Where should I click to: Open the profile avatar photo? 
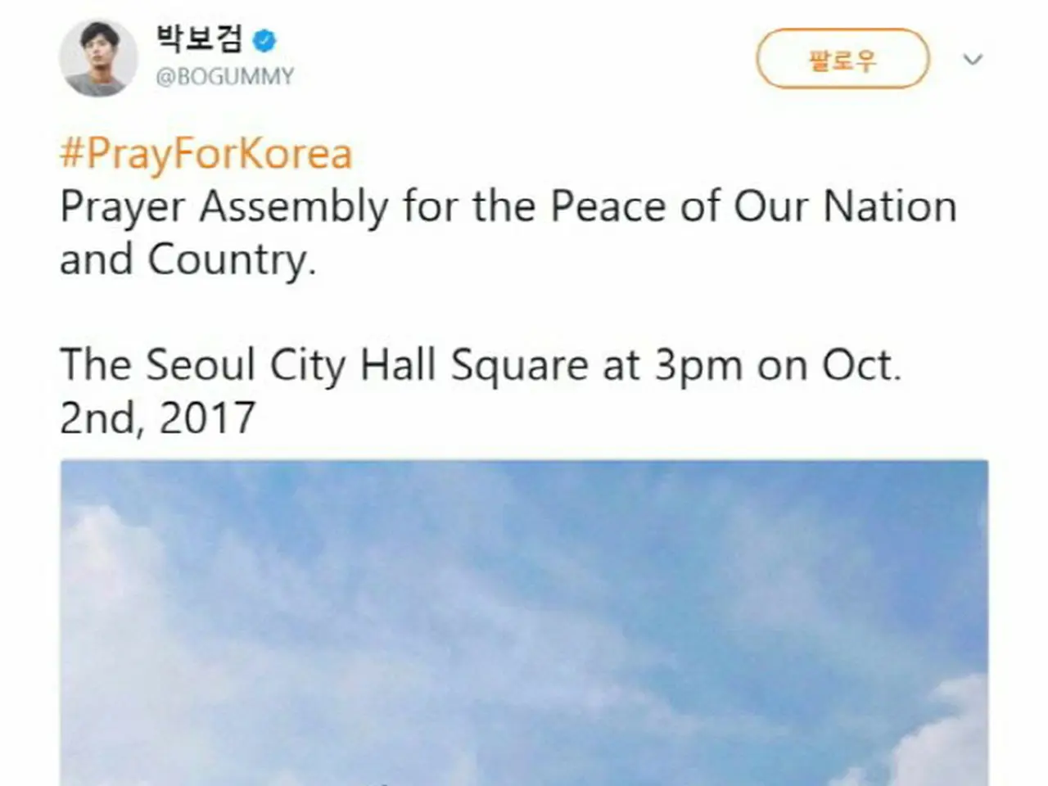(98, 58)
